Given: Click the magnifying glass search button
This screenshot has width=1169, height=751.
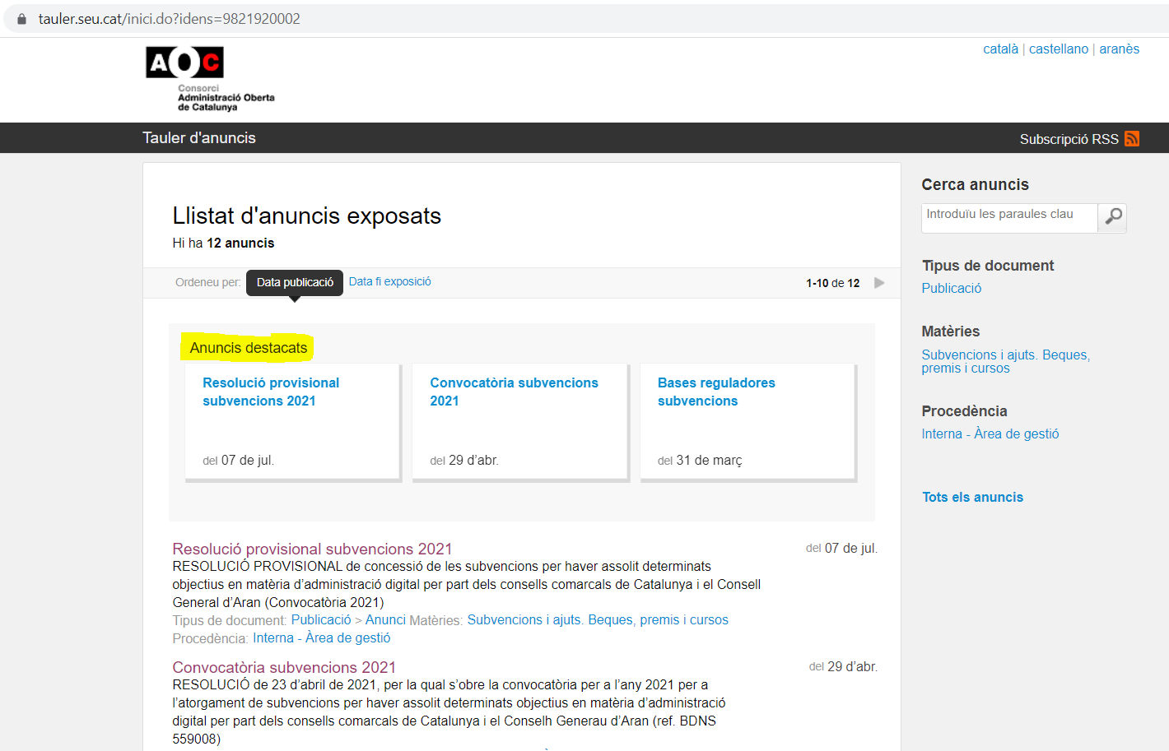Looking at the screenshot, I should (1112, 217).
